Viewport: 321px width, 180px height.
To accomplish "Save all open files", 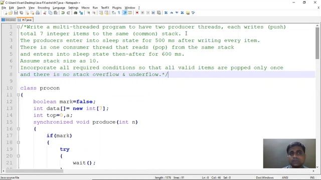I will [21, 13].
